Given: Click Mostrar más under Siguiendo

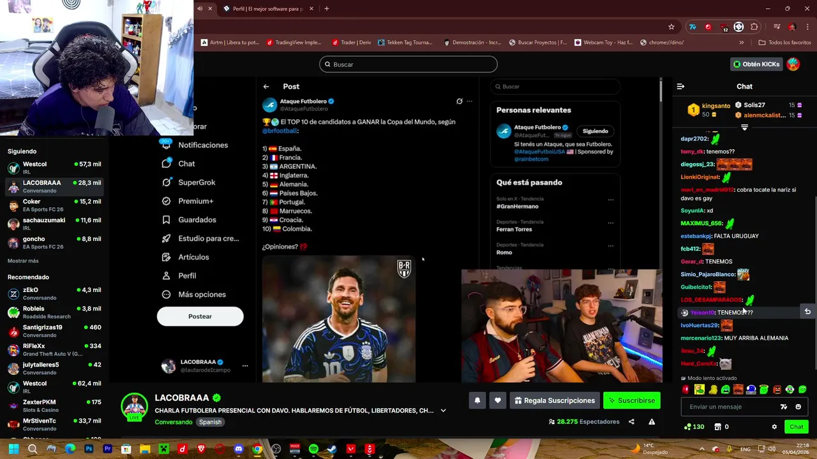Looking at the screenshot, I should point(23,261).
